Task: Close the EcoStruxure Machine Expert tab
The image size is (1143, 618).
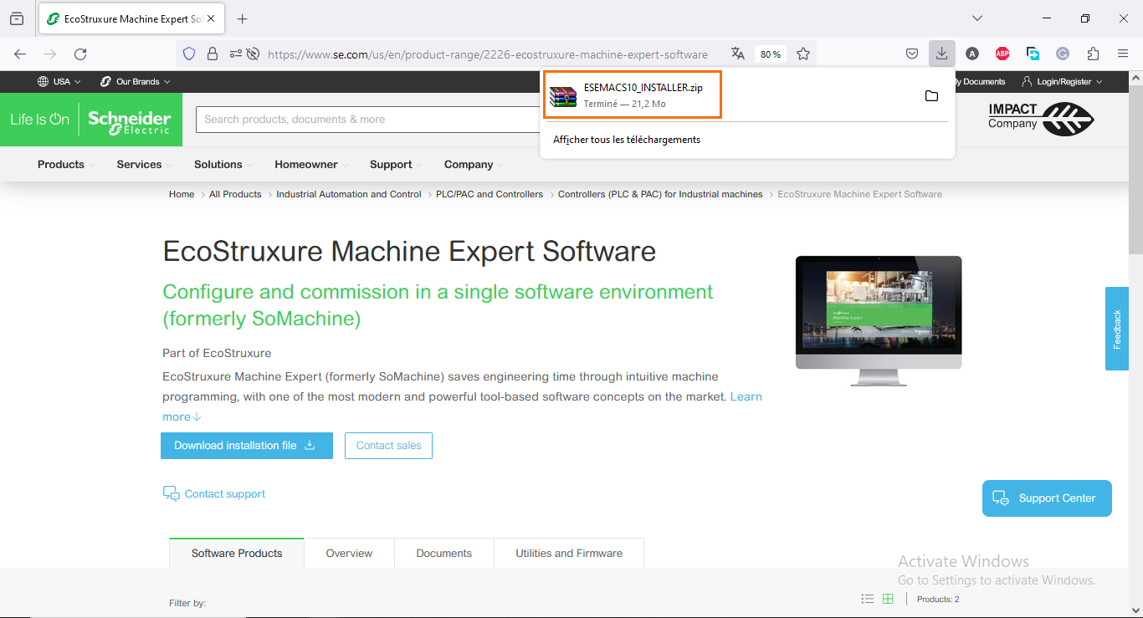Action: [211, 18]
